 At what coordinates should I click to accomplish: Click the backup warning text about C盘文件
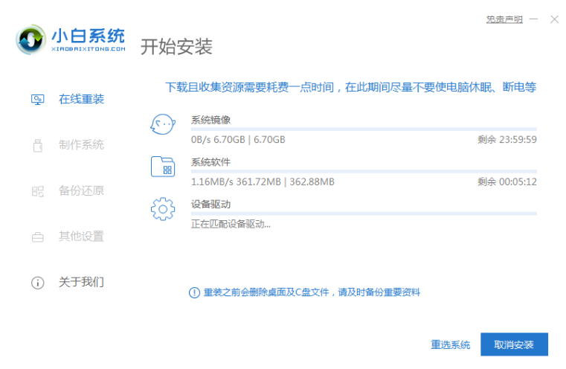(x=312, y=292)
